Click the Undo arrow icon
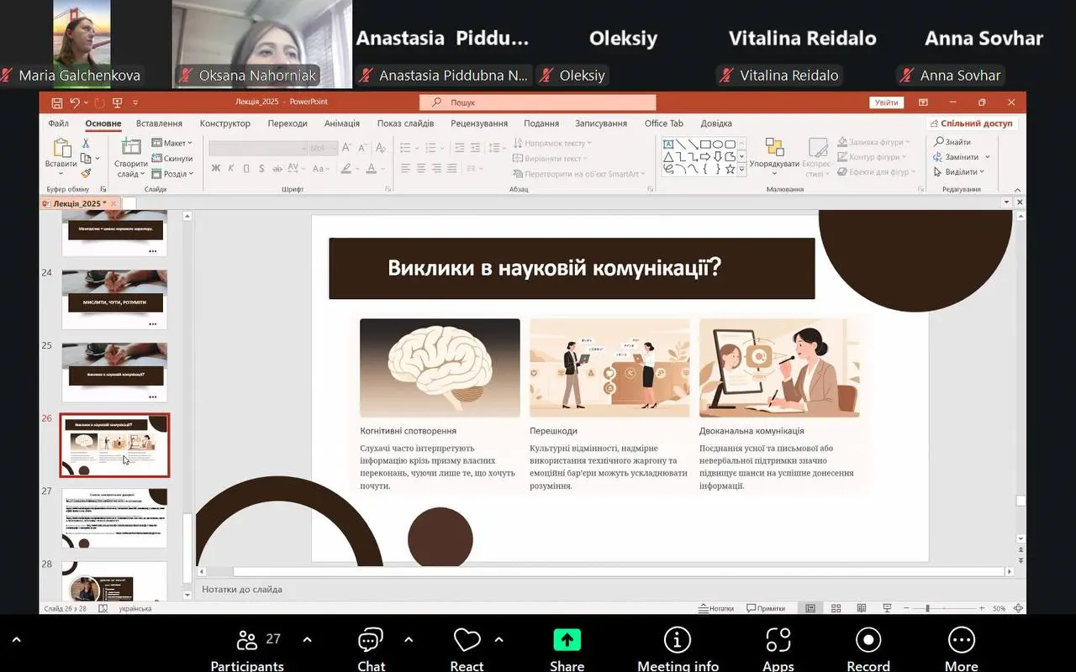 pyautogui.click(x=75, y=102)
